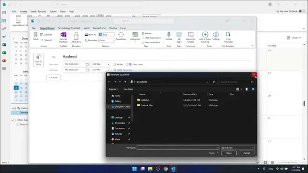The height and width of the screenshot is (173, 308).
Task: Expand OneDrive - Personal tree node
Action: [109, 107]
